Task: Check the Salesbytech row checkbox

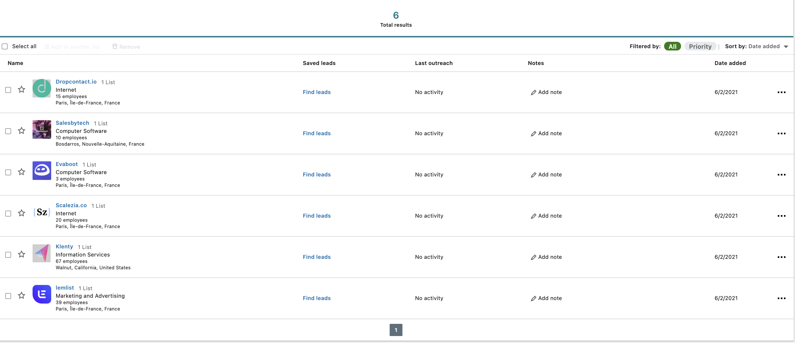Action: click(8, 131)
